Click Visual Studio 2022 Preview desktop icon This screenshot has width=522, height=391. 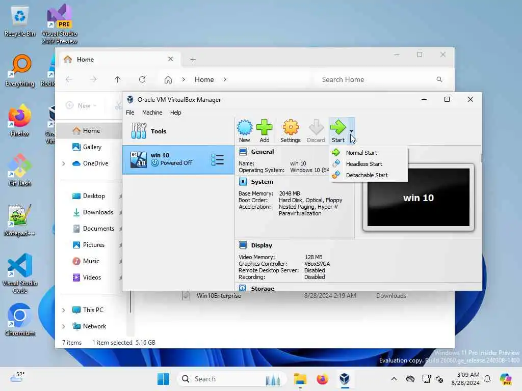coord(60,25)
